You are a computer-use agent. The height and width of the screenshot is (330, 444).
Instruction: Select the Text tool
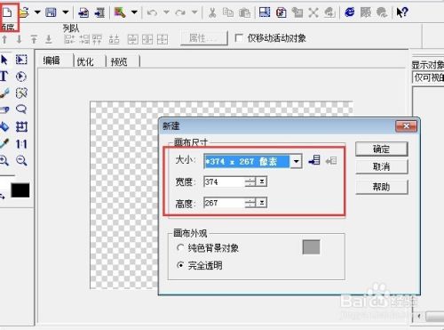pos(4,76)
